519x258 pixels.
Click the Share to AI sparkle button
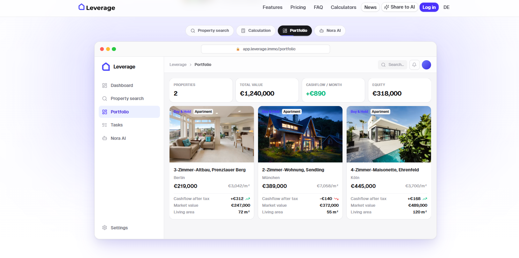[400, 7]
